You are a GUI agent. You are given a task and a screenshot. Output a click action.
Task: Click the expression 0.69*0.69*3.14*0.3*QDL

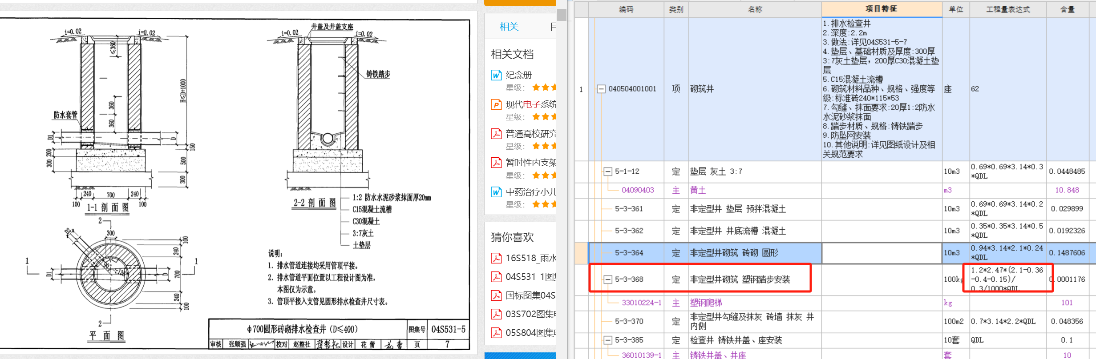[x=1007, y=172]
